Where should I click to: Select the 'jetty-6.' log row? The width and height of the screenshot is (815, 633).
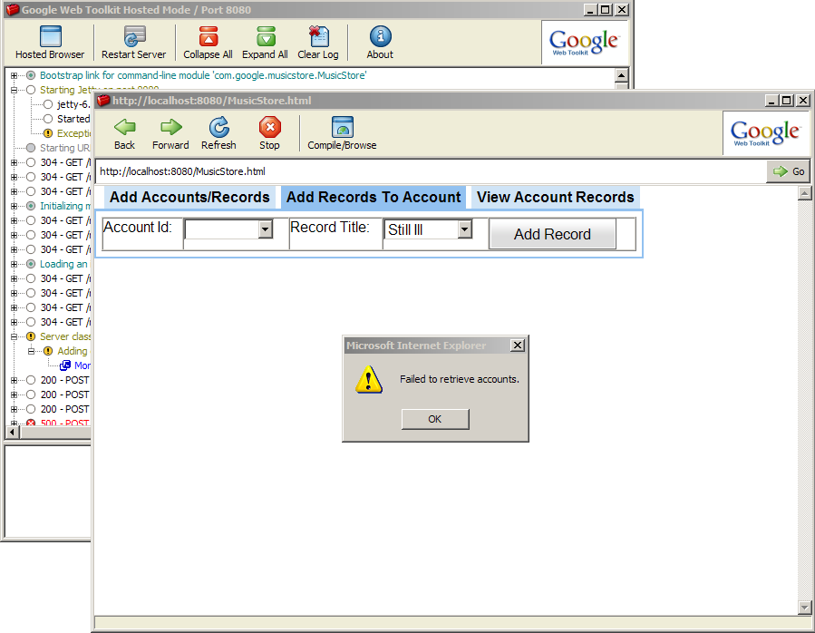pyautogui.click(x=73, y=104)
